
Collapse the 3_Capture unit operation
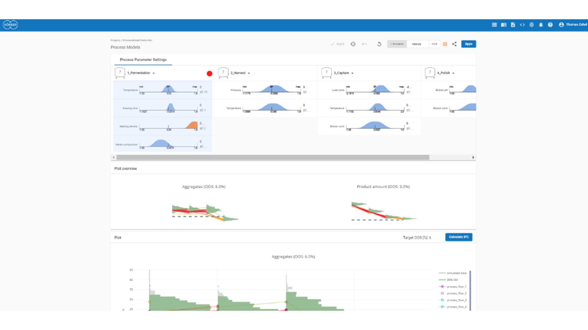coord(352,73)
